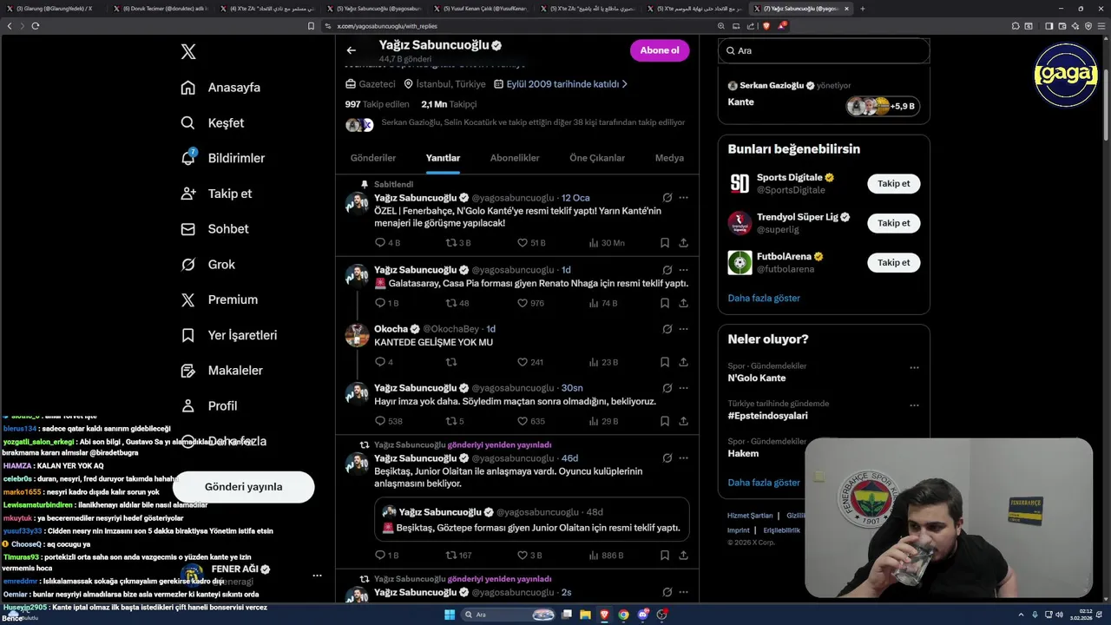Open more options on the 46d Beşiktaş tweet

[x=684, y=458]
